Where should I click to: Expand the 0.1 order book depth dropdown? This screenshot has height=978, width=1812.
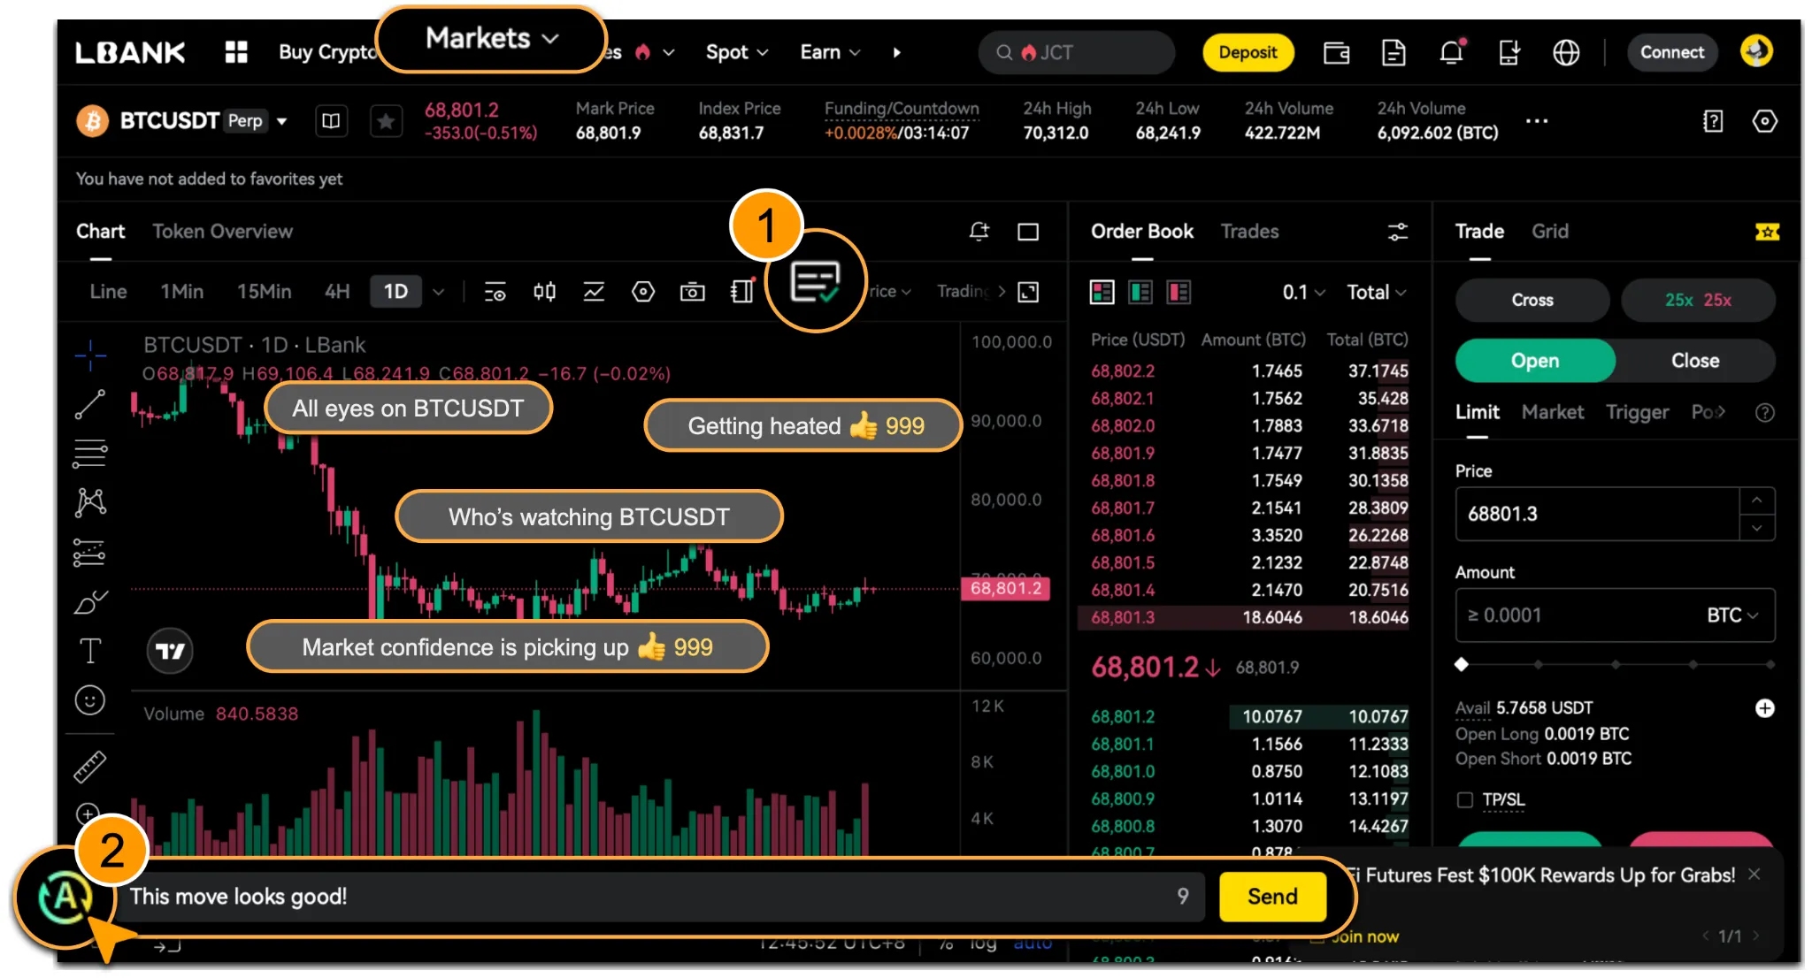click(x=1303, y=292)
